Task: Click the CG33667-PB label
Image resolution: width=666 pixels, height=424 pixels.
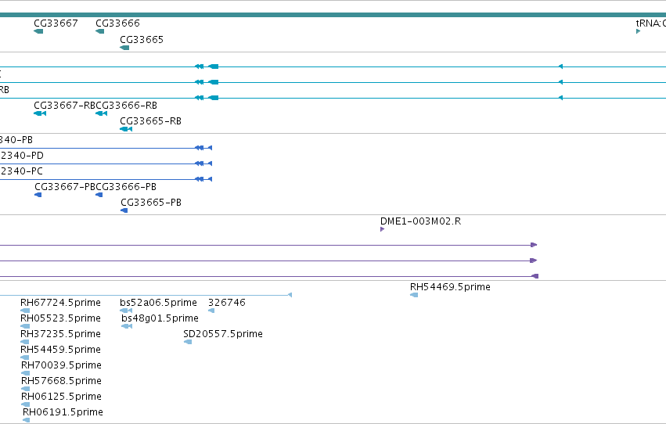Action: (65, 187)
